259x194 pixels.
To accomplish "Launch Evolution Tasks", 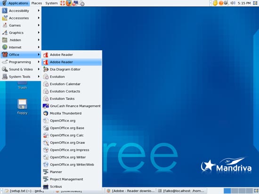I will [x=72, y=99].
